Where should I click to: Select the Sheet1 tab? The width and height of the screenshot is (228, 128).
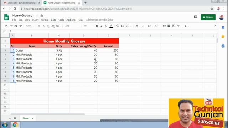(x=28, y=118)
